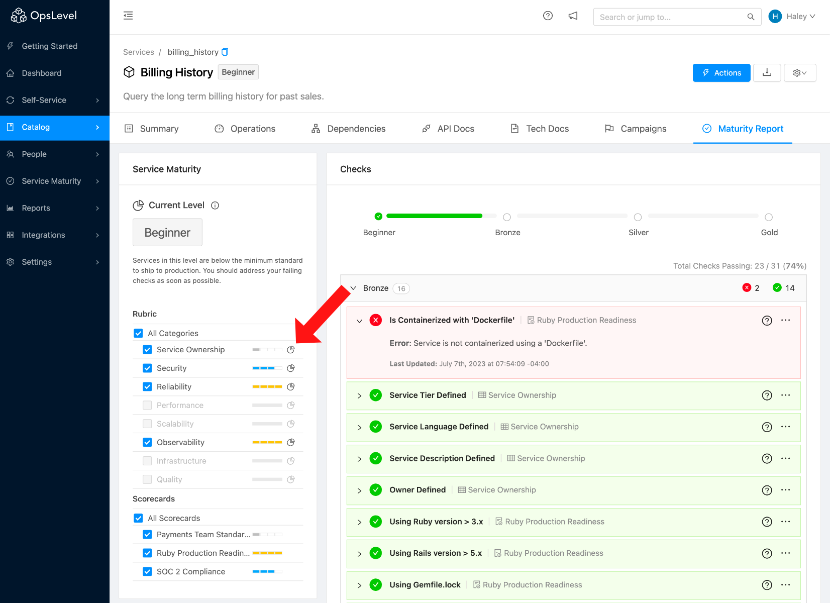Open Security pie chart icon

pos(290,368)
